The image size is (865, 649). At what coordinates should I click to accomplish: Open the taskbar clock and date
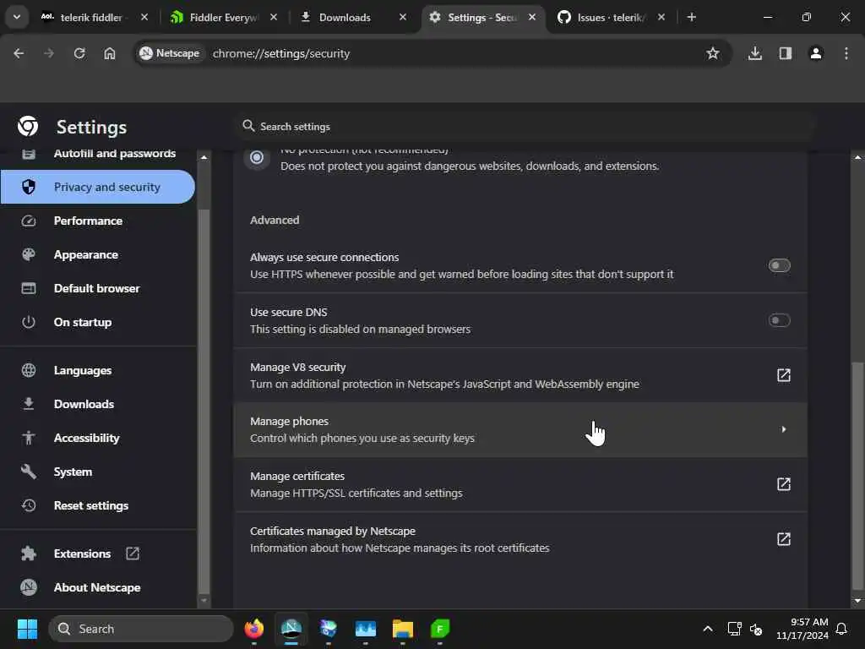(802, 629)
